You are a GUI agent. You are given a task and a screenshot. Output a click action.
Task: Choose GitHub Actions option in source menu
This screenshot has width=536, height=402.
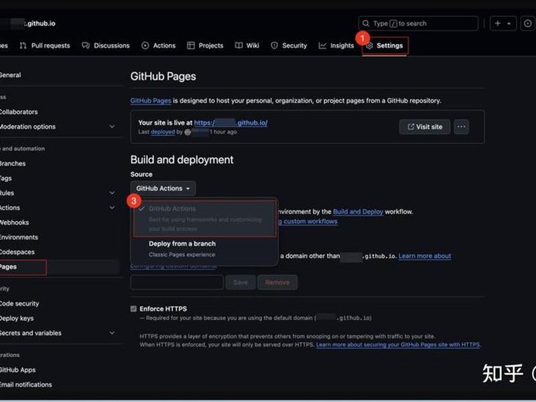[x=205, y=218]
